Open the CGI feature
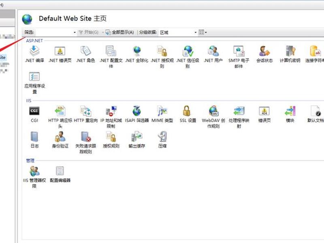This screenshot has height=243, width=324. click(34, 114)
